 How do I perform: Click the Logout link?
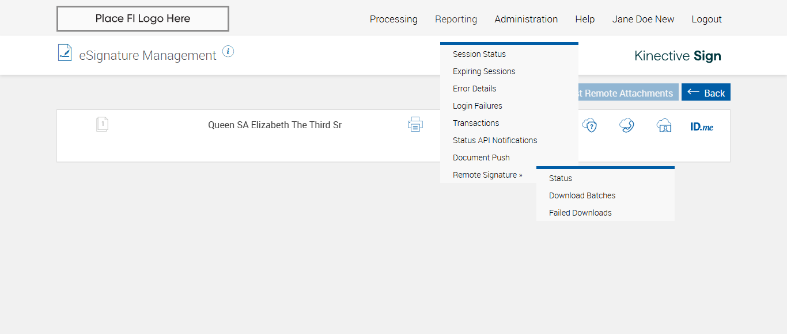706,19
